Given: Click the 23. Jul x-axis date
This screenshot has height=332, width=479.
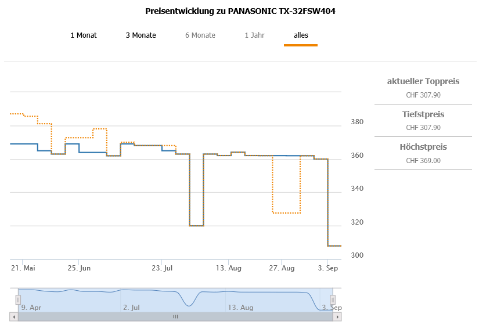Looking at the screenshot, I should (163, 268).
